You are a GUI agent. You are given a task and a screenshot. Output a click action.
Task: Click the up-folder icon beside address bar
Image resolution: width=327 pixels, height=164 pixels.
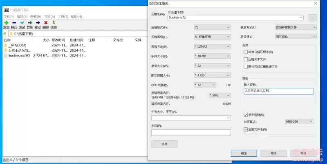4,34
